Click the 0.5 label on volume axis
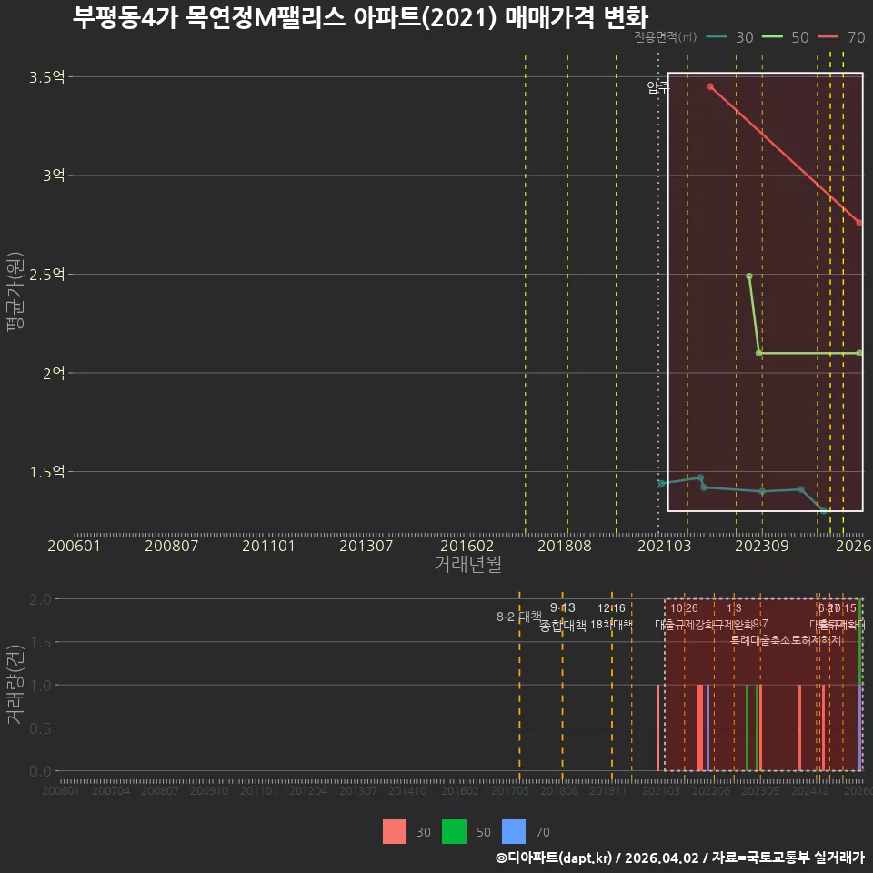Screen dimensions: 873x873 pos(40,728)
